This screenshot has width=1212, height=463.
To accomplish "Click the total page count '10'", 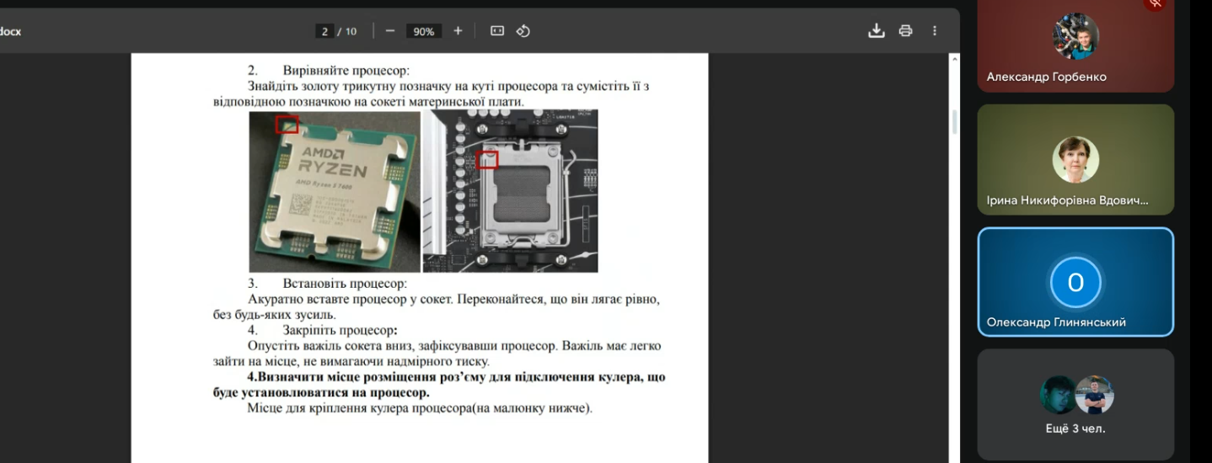I will [351, 31].
